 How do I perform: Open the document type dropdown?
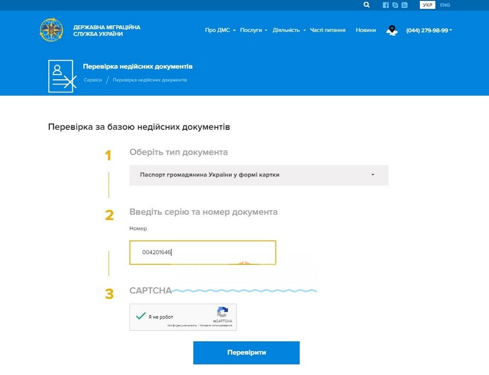pyautogui.click(x=259, y=175)
